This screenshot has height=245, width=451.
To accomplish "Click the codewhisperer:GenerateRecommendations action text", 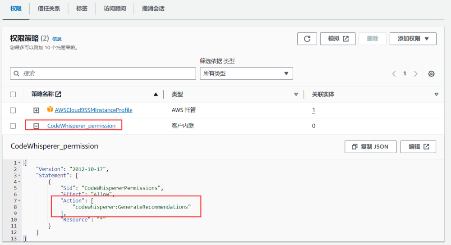I will (132, 207).
